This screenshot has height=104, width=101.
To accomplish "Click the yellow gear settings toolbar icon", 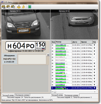I will point(19,7).
